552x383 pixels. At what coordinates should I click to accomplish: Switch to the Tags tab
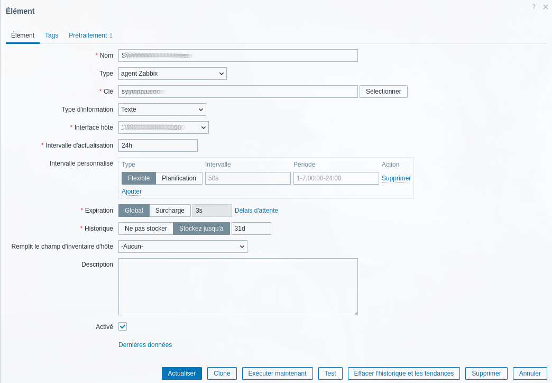click(x=51, y=35)
